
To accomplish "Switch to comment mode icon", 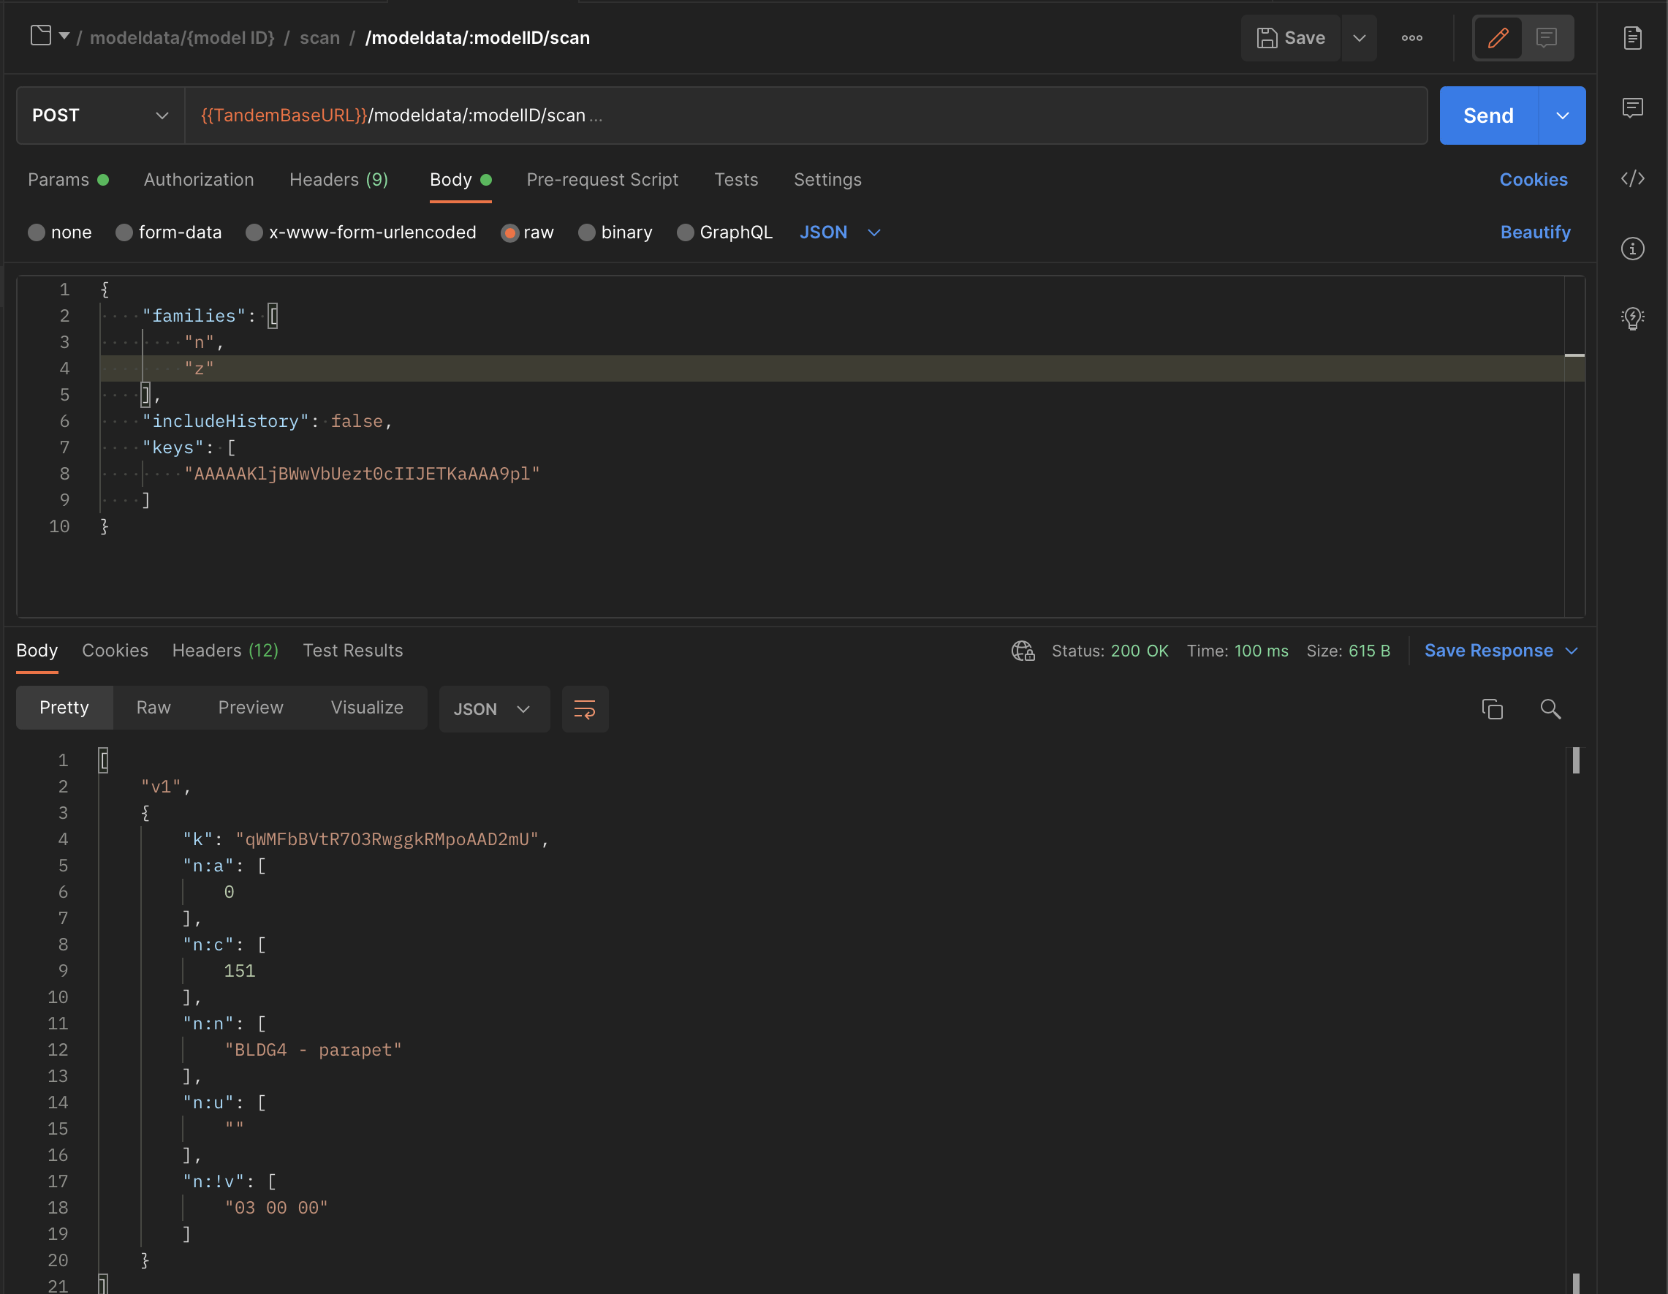I will pos(1547,37).
